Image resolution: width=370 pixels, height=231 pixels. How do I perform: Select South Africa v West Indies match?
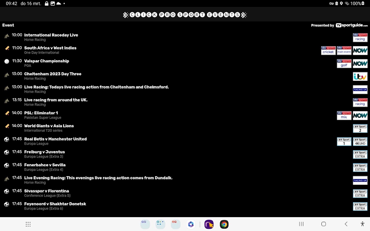[185, 50]
